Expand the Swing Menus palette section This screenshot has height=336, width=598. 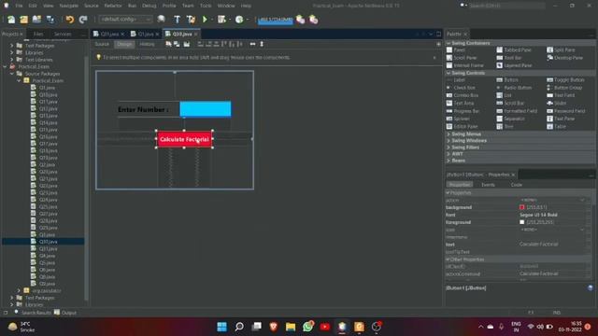click(x=448, y=134)
